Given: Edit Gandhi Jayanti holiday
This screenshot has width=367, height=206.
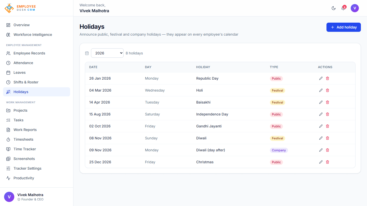Looking at the screenshot, I should click(321, 126).
